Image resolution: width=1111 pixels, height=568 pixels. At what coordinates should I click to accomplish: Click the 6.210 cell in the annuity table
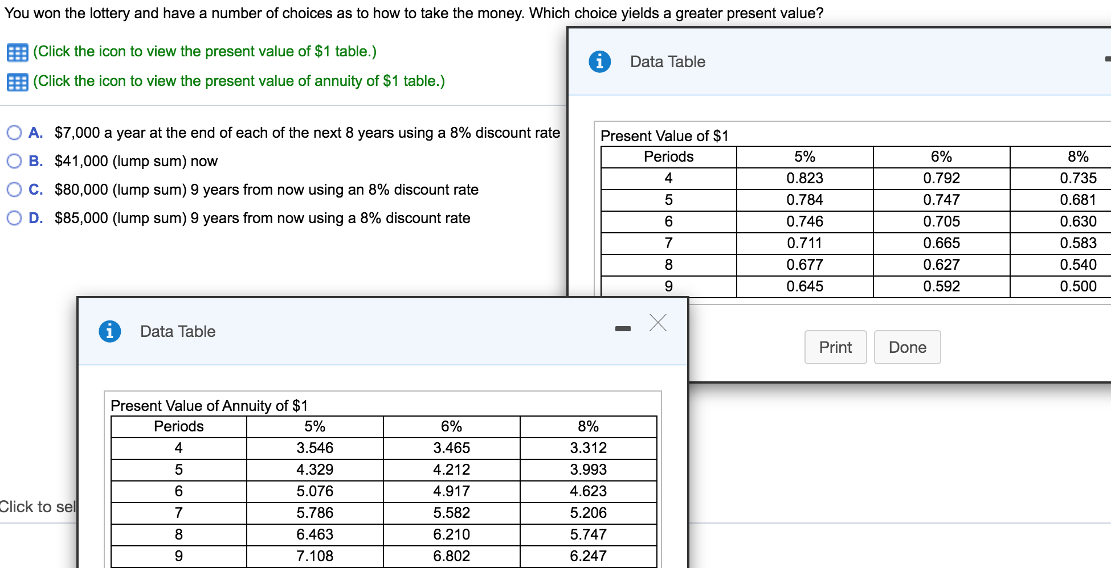tap(452, 534)
